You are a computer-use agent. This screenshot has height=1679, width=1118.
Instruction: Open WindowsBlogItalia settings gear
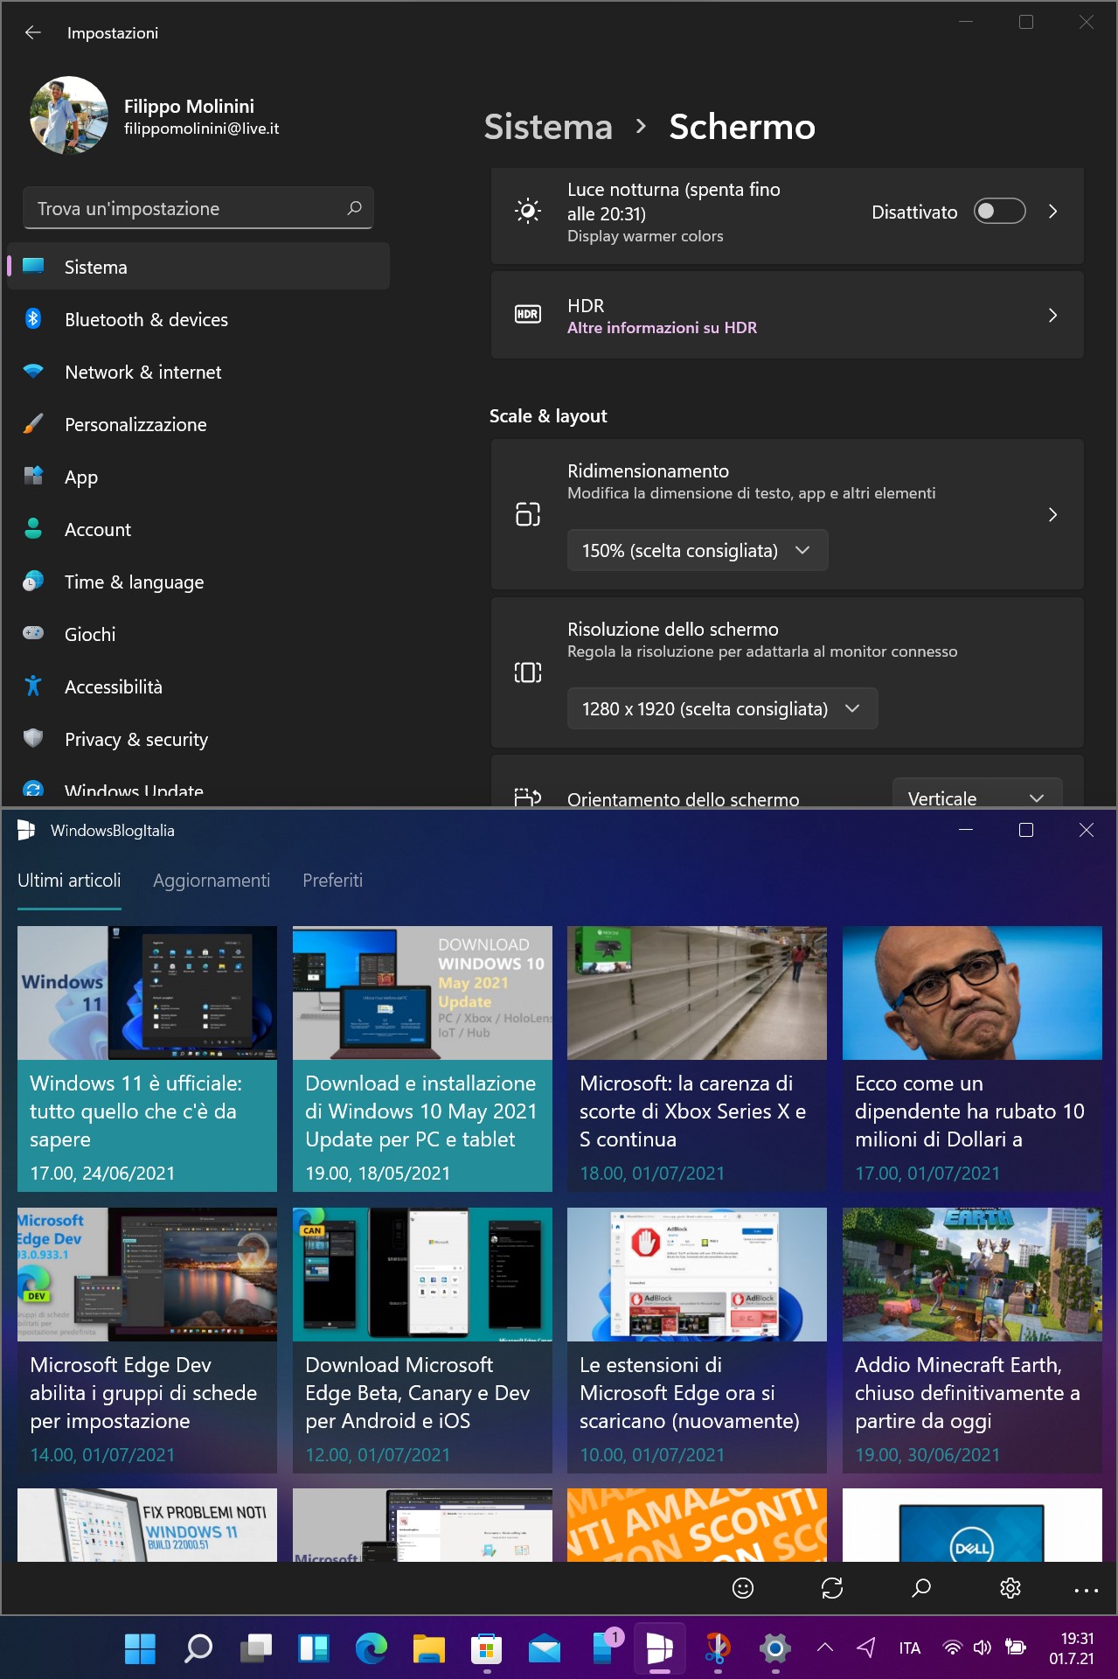[x=1010, y=1588]
